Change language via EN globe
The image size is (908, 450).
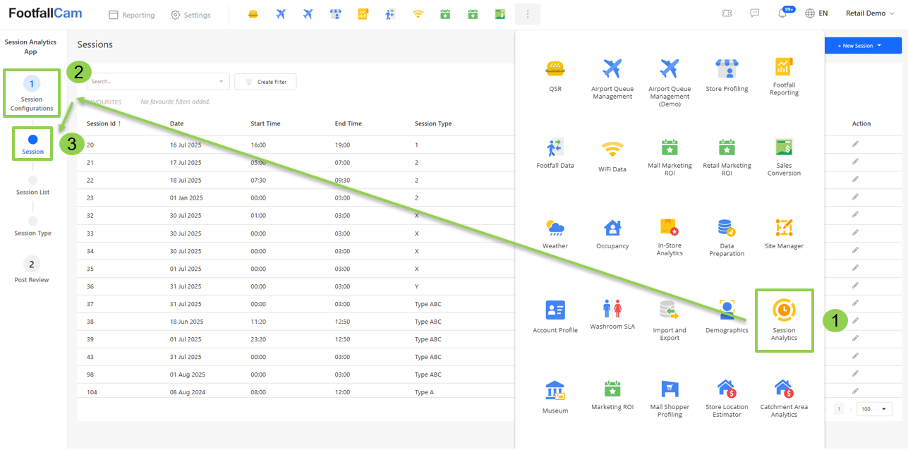click(816, 14)
